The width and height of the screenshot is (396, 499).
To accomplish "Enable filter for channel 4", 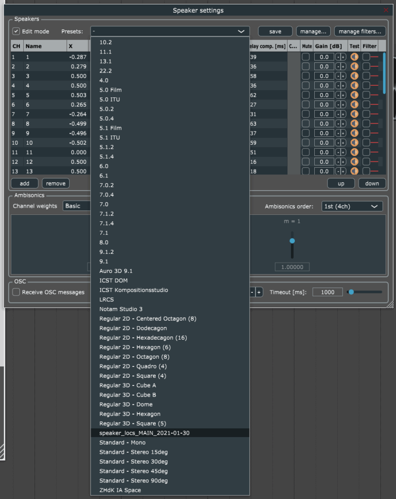I will (x=366, y=86).
